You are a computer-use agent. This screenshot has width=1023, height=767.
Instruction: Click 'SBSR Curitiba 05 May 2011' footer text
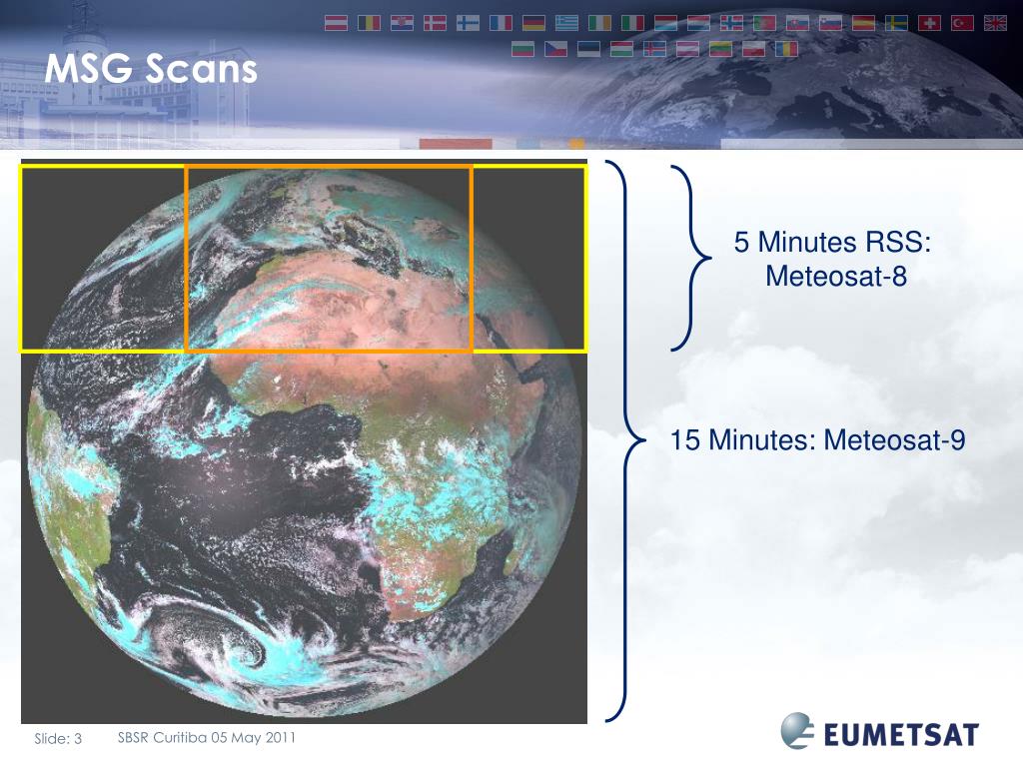point(206,738)
